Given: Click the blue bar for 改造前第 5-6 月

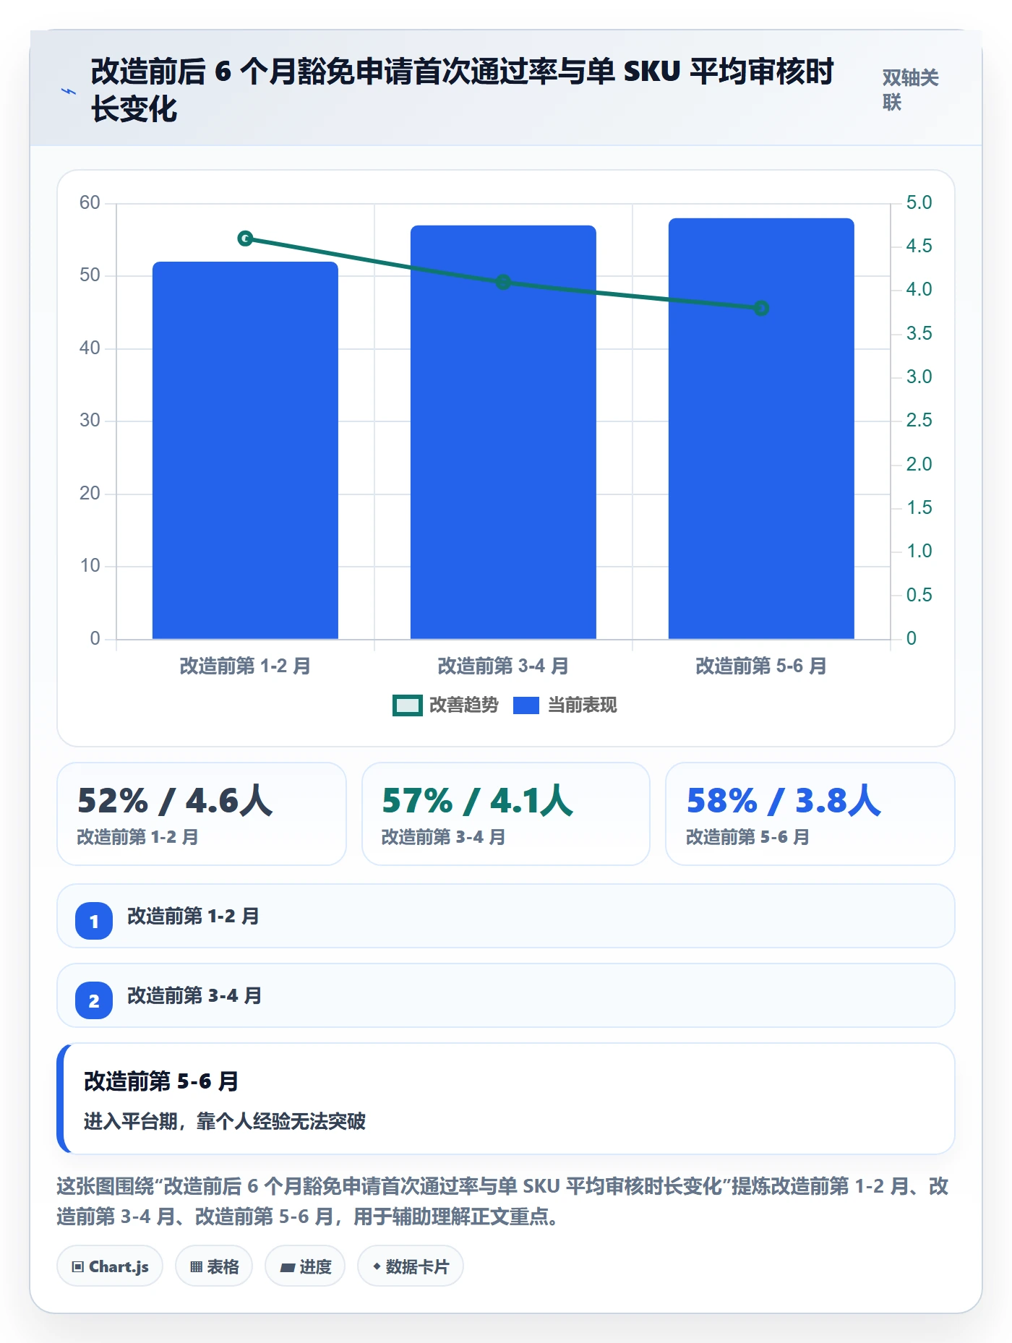Looking at the screenshot, I should (761, 429).
